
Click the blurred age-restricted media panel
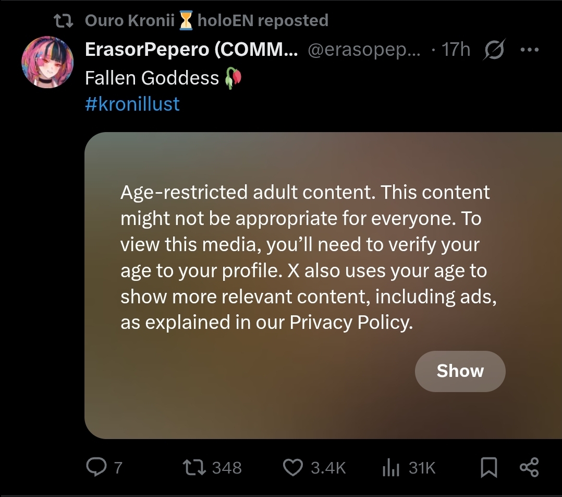click(x=323, y=285)
